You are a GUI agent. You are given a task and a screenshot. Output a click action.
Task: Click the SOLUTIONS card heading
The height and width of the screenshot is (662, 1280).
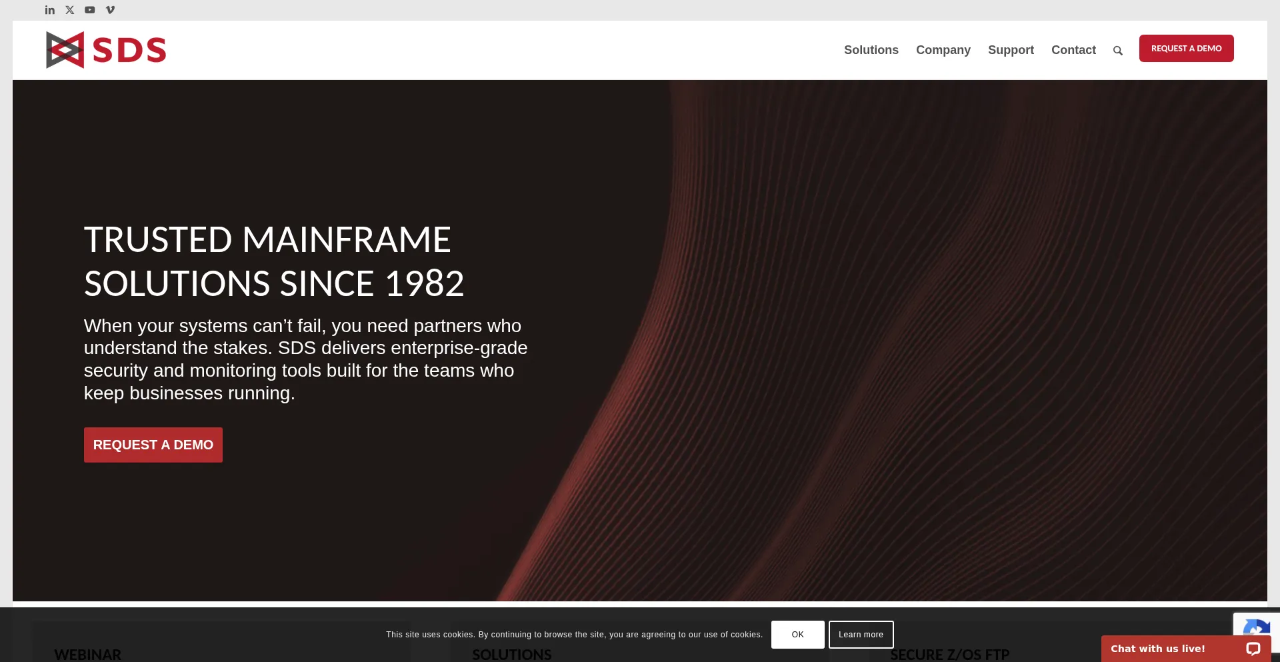512,655
